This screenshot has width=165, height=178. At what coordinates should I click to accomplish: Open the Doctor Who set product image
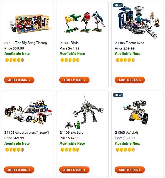[x=139, y=22]
